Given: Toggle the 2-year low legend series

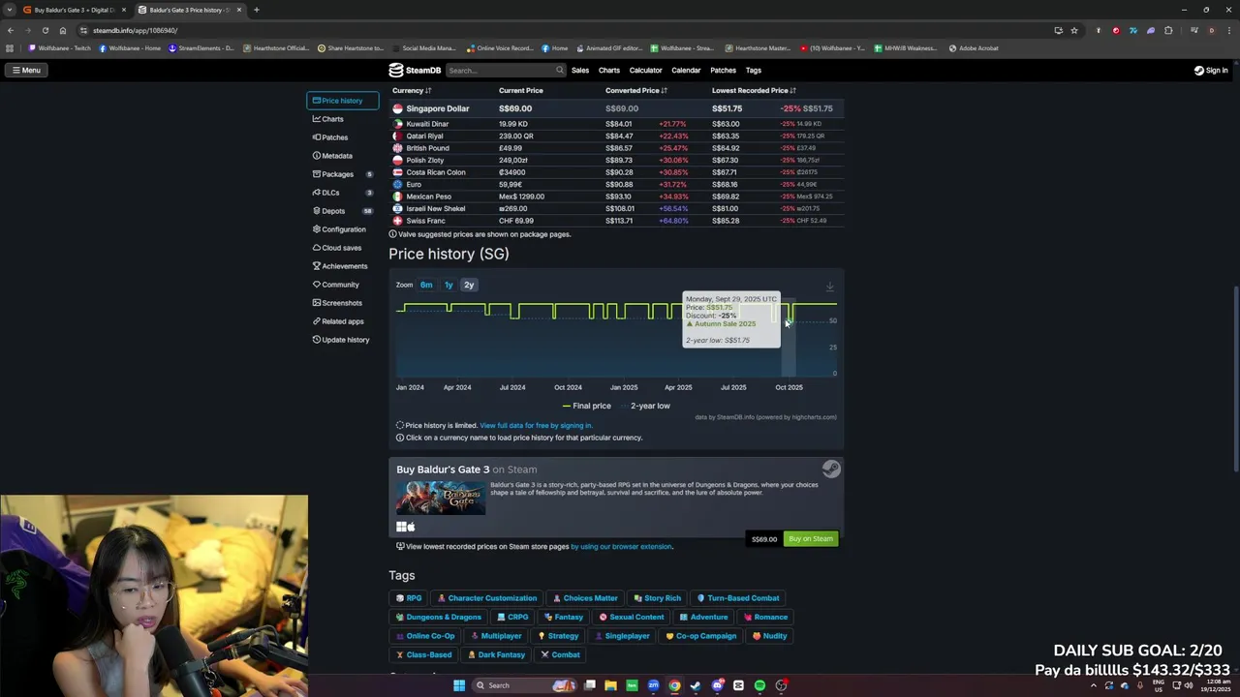Looking at the screenshot, I should (645, 406).
